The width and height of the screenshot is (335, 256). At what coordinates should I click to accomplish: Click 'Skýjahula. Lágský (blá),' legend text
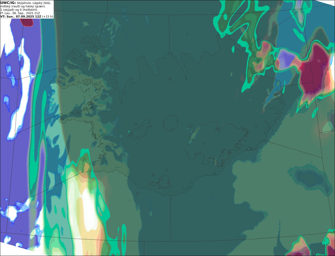click(x=34, y=3)
